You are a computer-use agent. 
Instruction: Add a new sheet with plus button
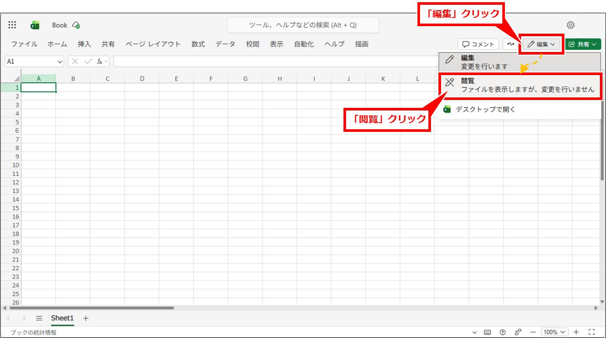point(86,318)
